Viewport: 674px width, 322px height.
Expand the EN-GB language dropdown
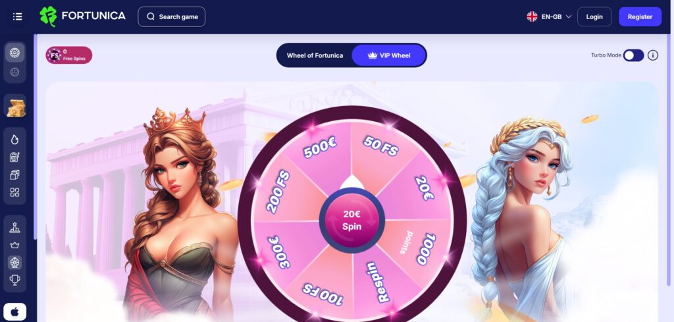click(x=549, y=16)
